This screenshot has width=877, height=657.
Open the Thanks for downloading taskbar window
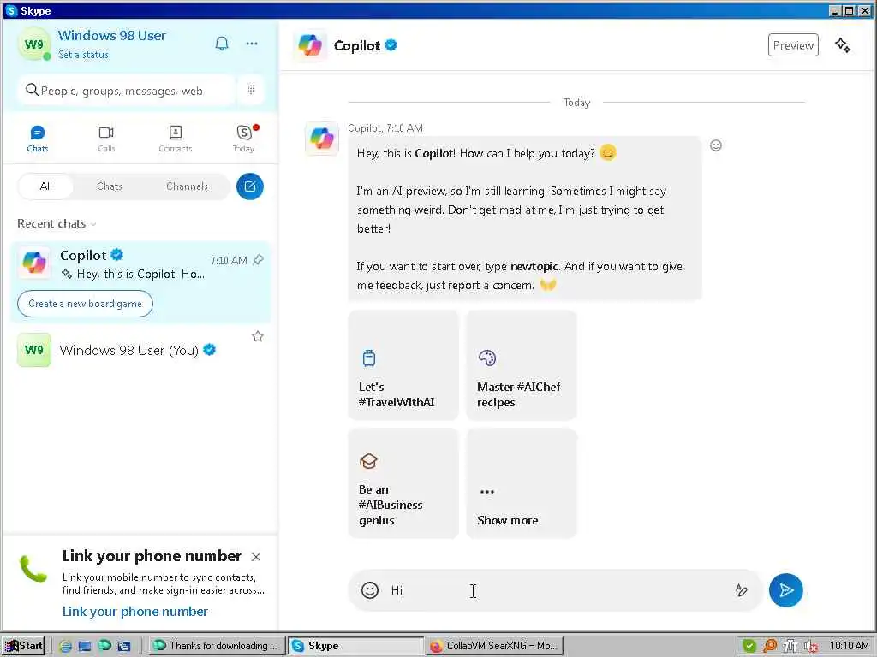(216, 646)
